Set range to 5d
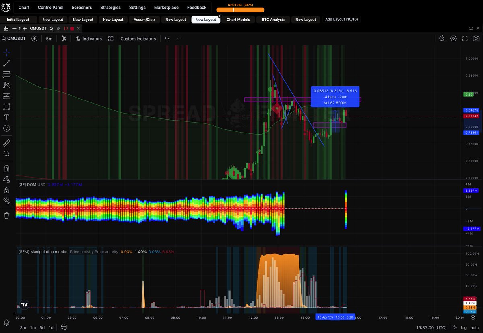Image resolution: width=483 pixels, height=333 pixels. (x=42, y=327)
